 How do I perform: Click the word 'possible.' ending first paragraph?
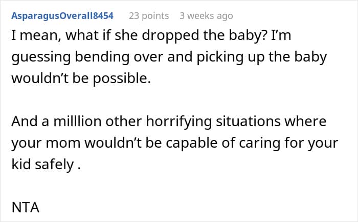pos(122,79)
